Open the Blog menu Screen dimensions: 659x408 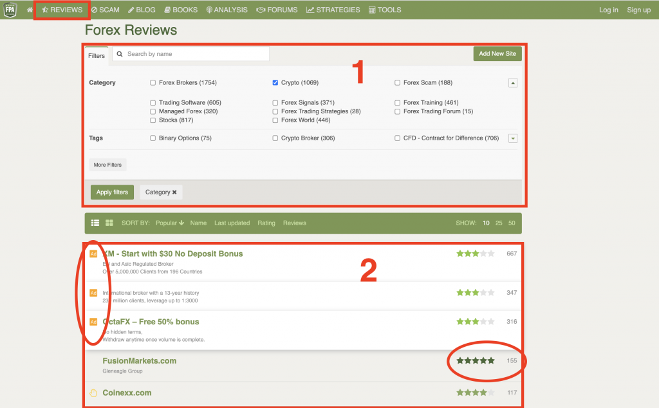142,10
